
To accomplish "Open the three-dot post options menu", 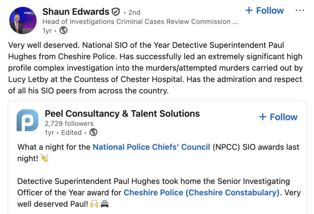I will tap(300, 11).
